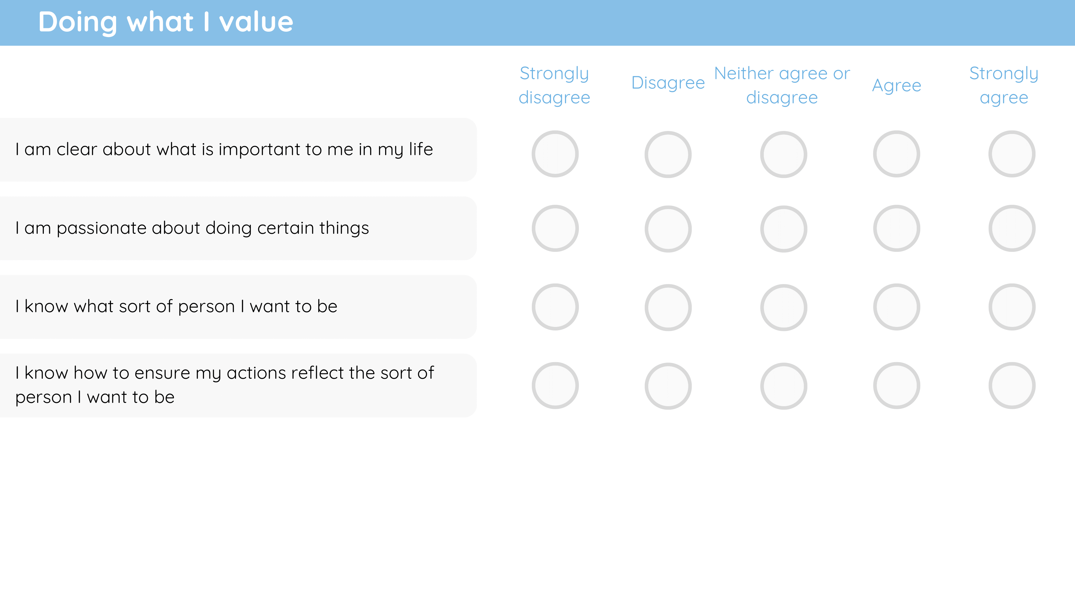1075x604 pixels.
Task: Mark Strongly agree for what sort of person
Action: coord(1012,307)
